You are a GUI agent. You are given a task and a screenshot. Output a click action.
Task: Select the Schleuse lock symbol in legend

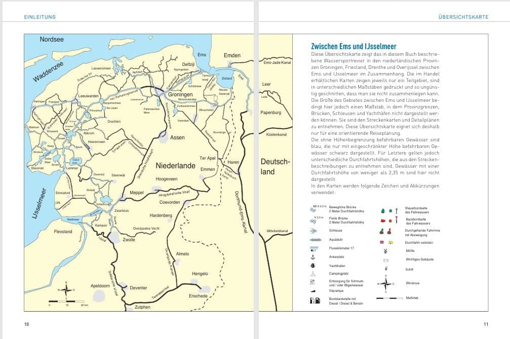313,231
